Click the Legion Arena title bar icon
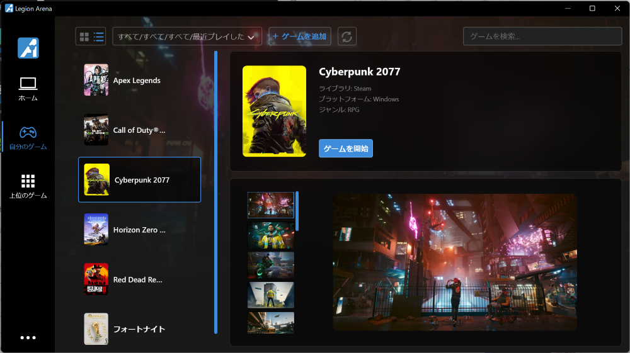The height and width of the screenshot is (353, 630). click(x=9, y=8)
